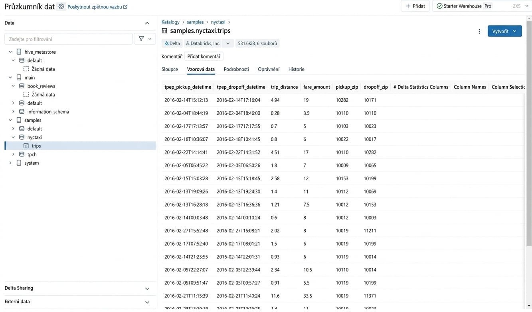
Task: Expand the system catalog node
Action: (x=10, y=163)
